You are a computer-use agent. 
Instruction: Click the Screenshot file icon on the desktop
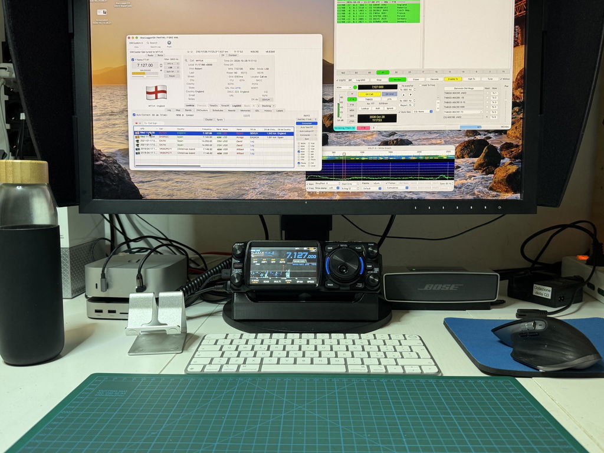pos(102,12)
